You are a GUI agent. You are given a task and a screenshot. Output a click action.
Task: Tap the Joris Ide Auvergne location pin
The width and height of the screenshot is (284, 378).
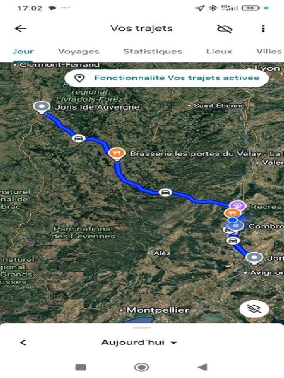coord(42,107)
